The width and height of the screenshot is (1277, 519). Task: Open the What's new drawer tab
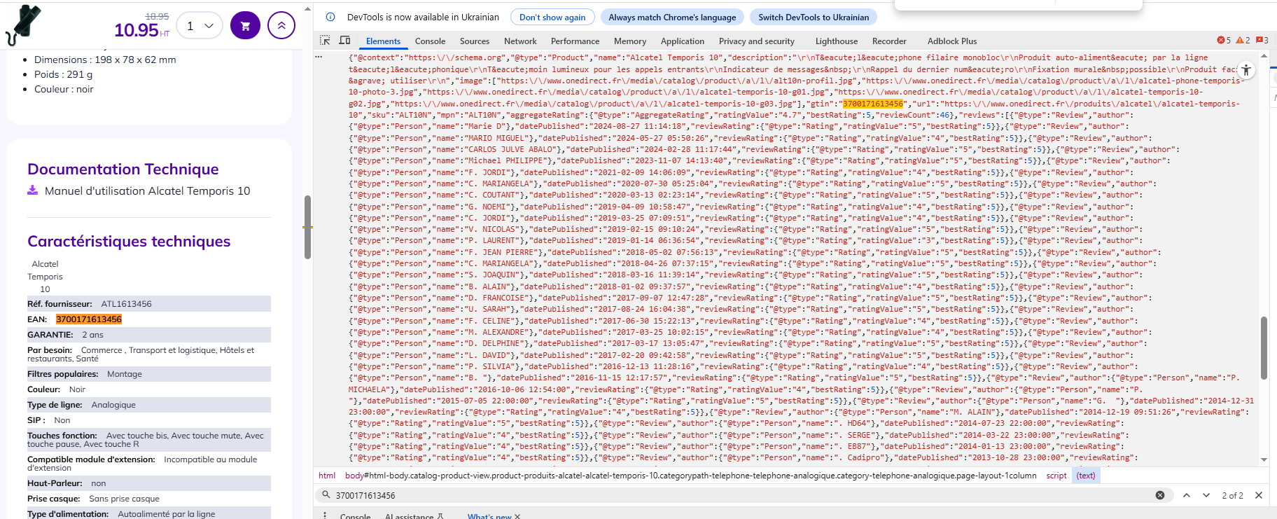tap(489, 516)
